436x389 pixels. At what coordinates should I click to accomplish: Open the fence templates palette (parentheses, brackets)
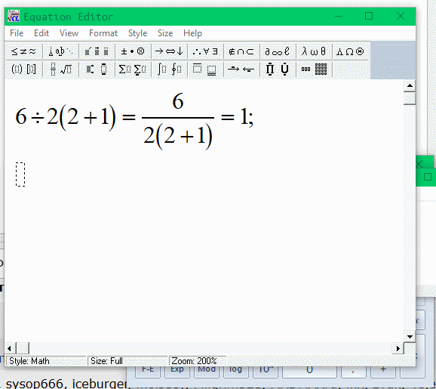click(24, 69)
